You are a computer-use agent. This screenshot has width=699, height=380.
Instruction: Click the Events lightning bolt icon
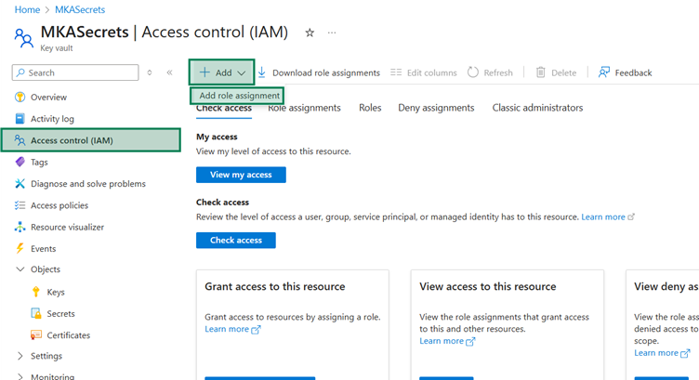point(20,249)
